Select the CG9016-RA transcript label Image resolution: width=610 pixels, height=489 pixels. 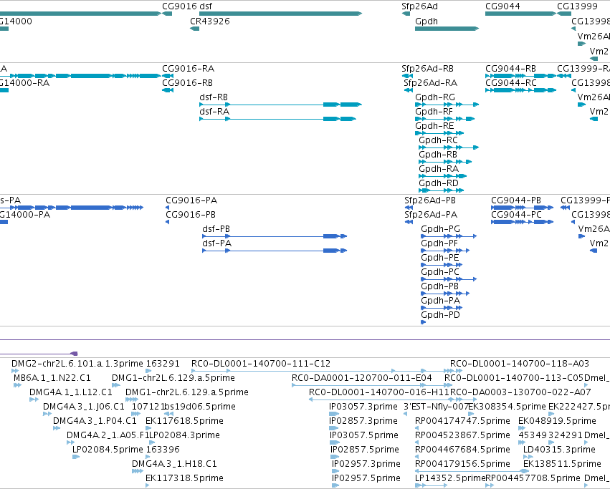(x=188, y=69)
